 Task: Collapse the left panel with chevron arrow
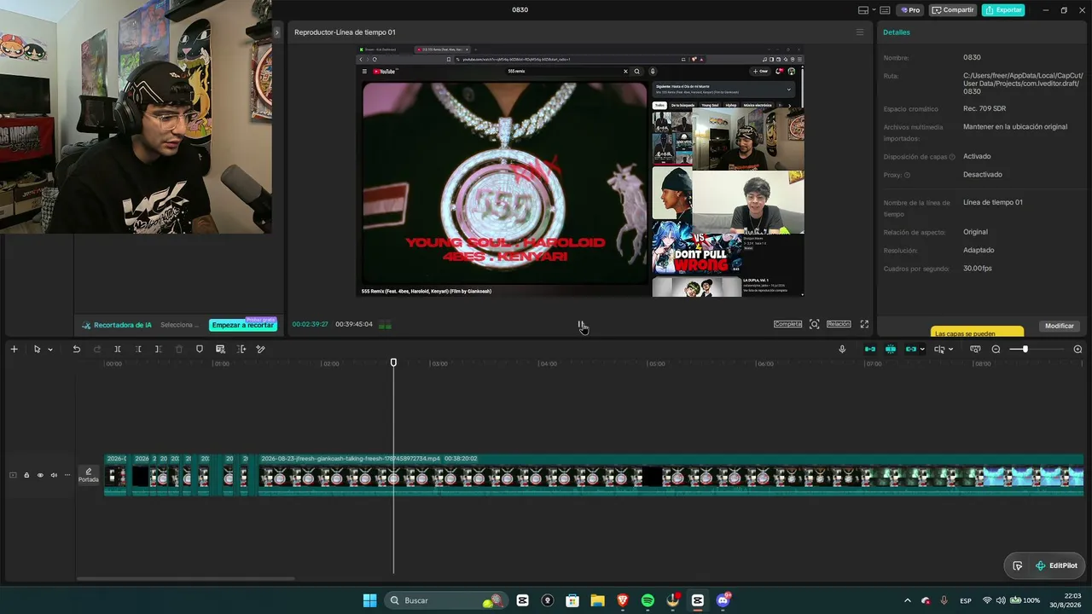[276, 32]
